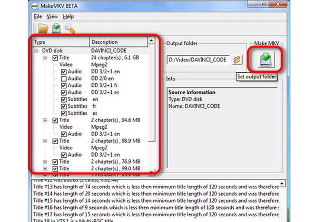Uncheck the 24 chapter(s) 6.1 GB title
Viewport: 316px width, 222px height.
coord(55,58)
